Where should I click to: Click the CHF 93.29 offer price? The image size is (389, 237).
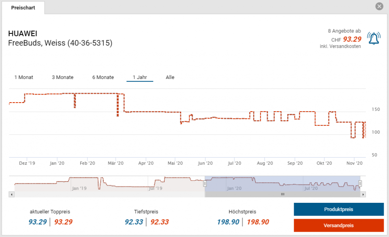[x=352, y=39]
